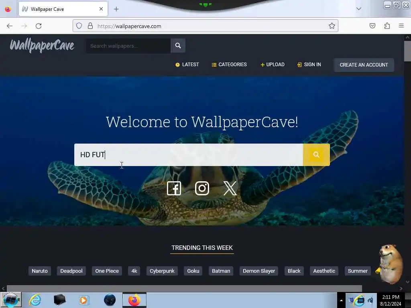Image resolution: width=411 pixels, height=308 pixels.
Task: Click the Firefox taskbar icon
Action: [134, 300]
